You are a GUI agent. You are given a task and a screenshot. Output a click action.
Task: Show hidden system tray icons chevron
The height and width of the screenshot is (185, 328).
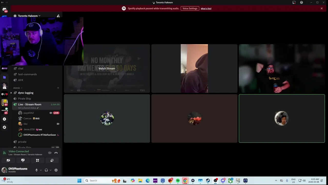coord(276,181)
